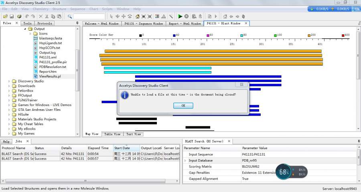Screen dimensions: 361x192
Task: Select the Report.htm file
Action: (48, 72)
